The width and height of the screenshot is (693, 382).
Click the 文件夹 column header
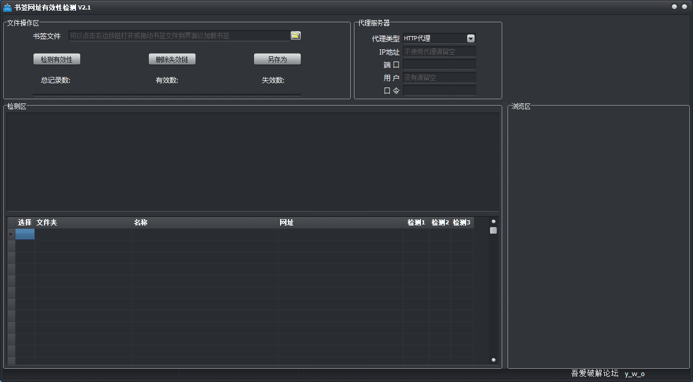[83, 223]
